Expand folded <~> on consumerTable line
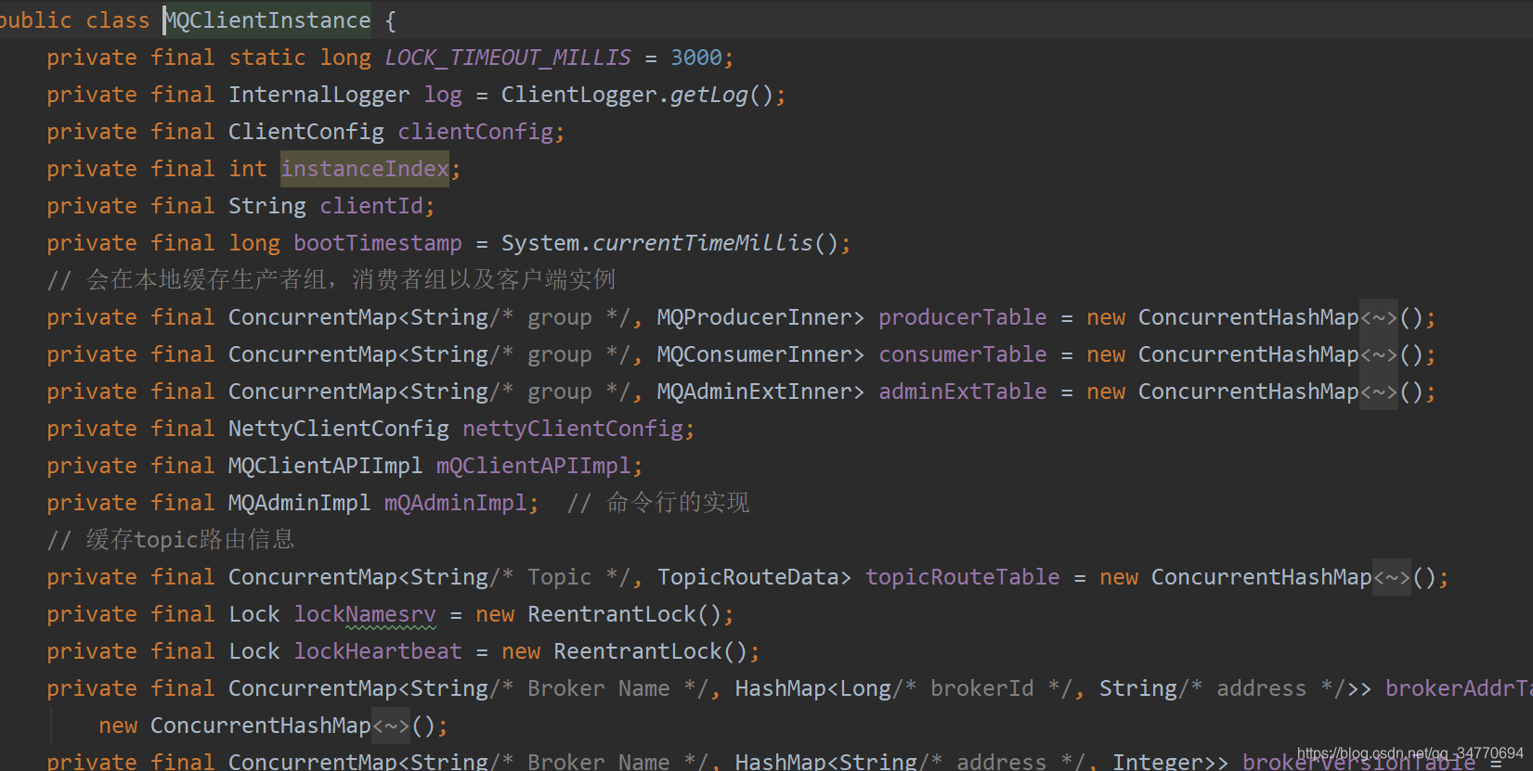Viewport: 1533px width, 771px height. (x=1379, y=354)
